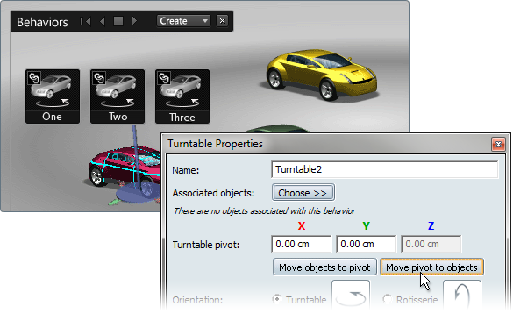Click the Name field containing Turntable2
Image resolution: width=513 pixels, height=321 pixels.
pos(384,169)
